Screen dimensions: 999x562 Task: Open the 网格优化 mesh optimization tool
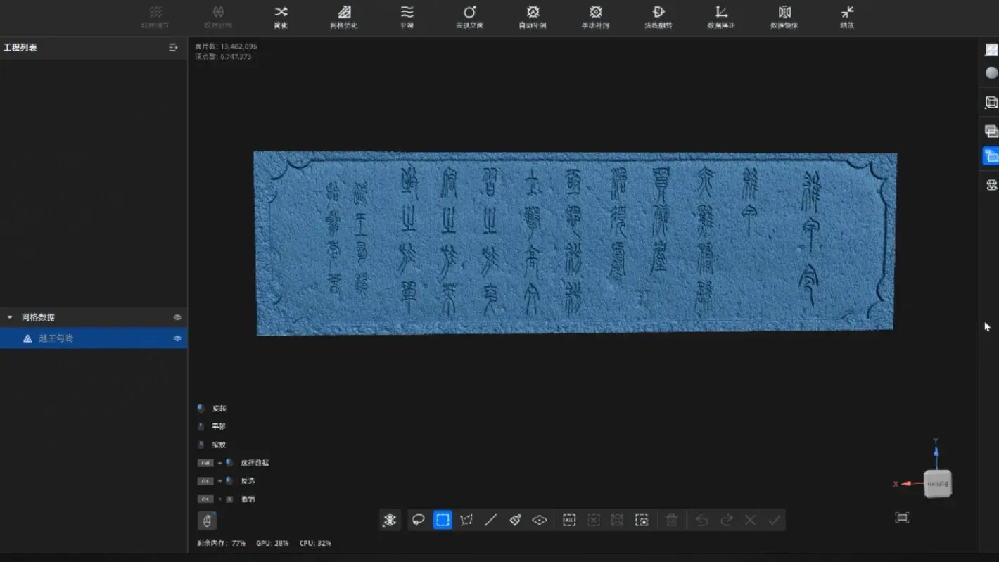(x=343, y=17)
